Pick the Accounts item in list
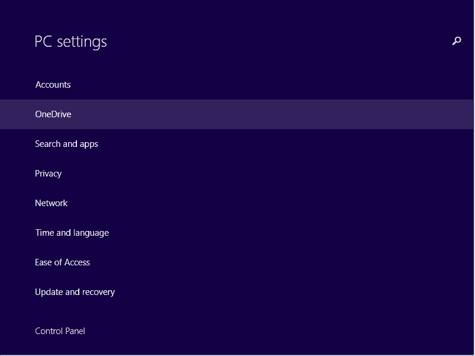The width and height of the screenshot is (475, 356). [x=236, y=85]
